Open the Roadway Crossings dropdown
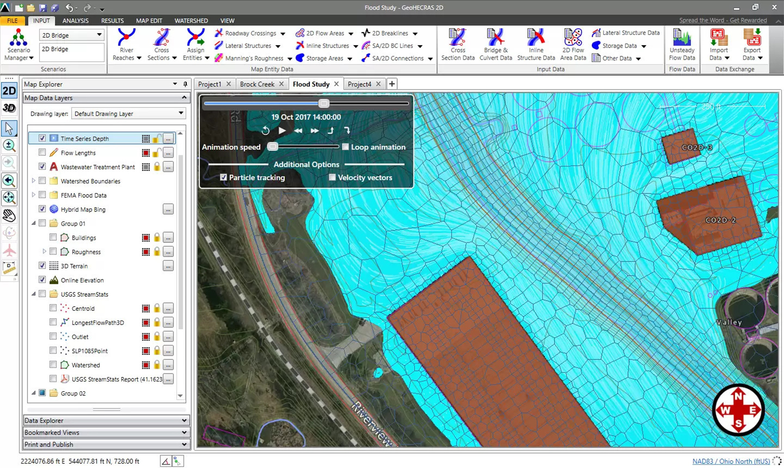This screenshot has width=784, height=468. (x=283, y=33)
